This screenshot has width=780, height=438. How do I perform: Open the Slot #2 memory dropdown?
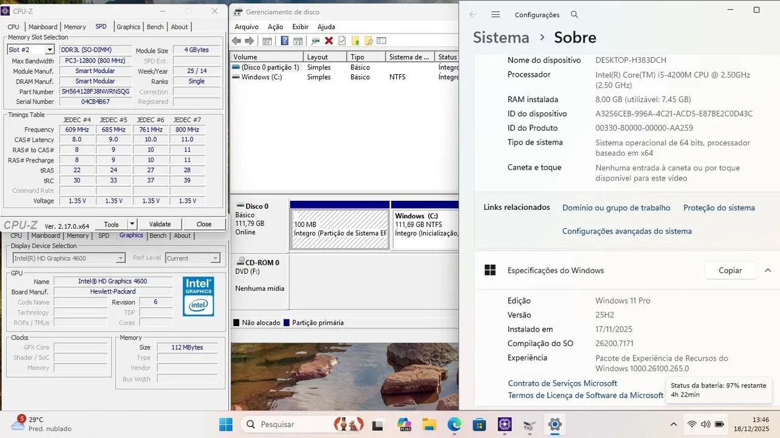[49, 49]
